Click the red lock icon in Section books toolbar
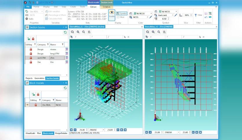This screenshot has height=140, width=242. pos(33,39)
